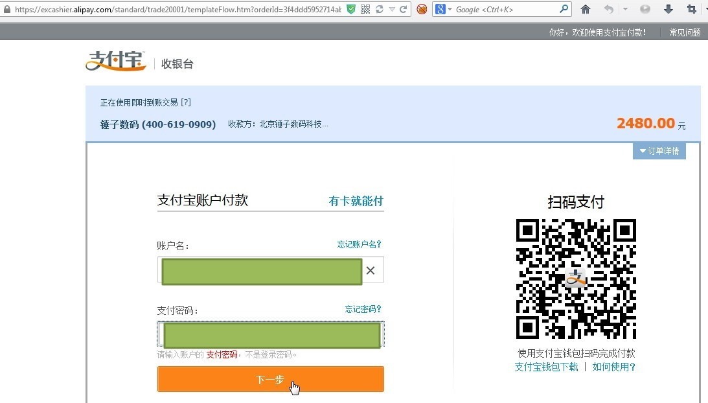Reload the page with the refresh icon
Image resolution: width=708 pixels, height=403 pixels.
click(403, 9)
